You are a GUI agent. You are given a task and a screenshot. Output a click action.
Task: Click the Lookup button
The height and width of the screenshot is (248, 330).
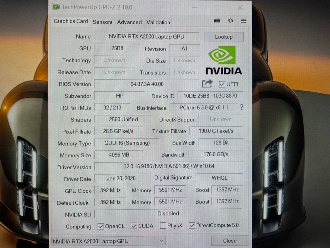[x=224, y=37]
